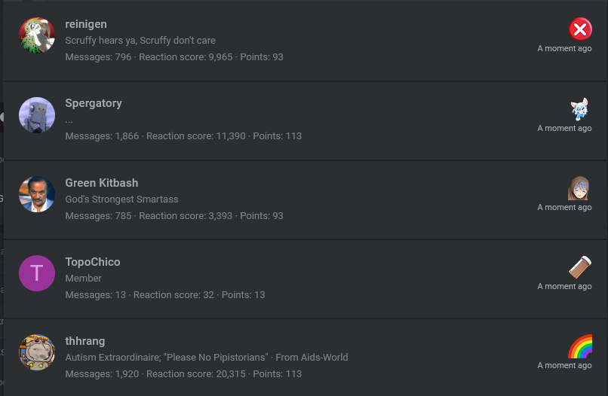Click the timestamp under the red X reaction
The width and height of the screenshot is (608, 396).
click(x=564, y=48)
